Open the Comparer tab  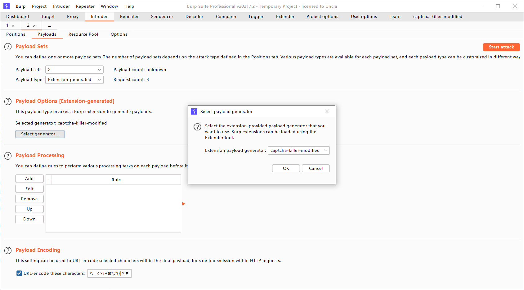click(x=226, y=17)
